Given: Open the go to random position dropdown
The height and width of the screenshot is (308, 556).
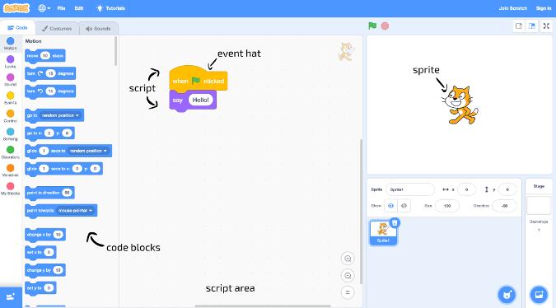Looking at the screenshot, I should (x=60, y=115).
